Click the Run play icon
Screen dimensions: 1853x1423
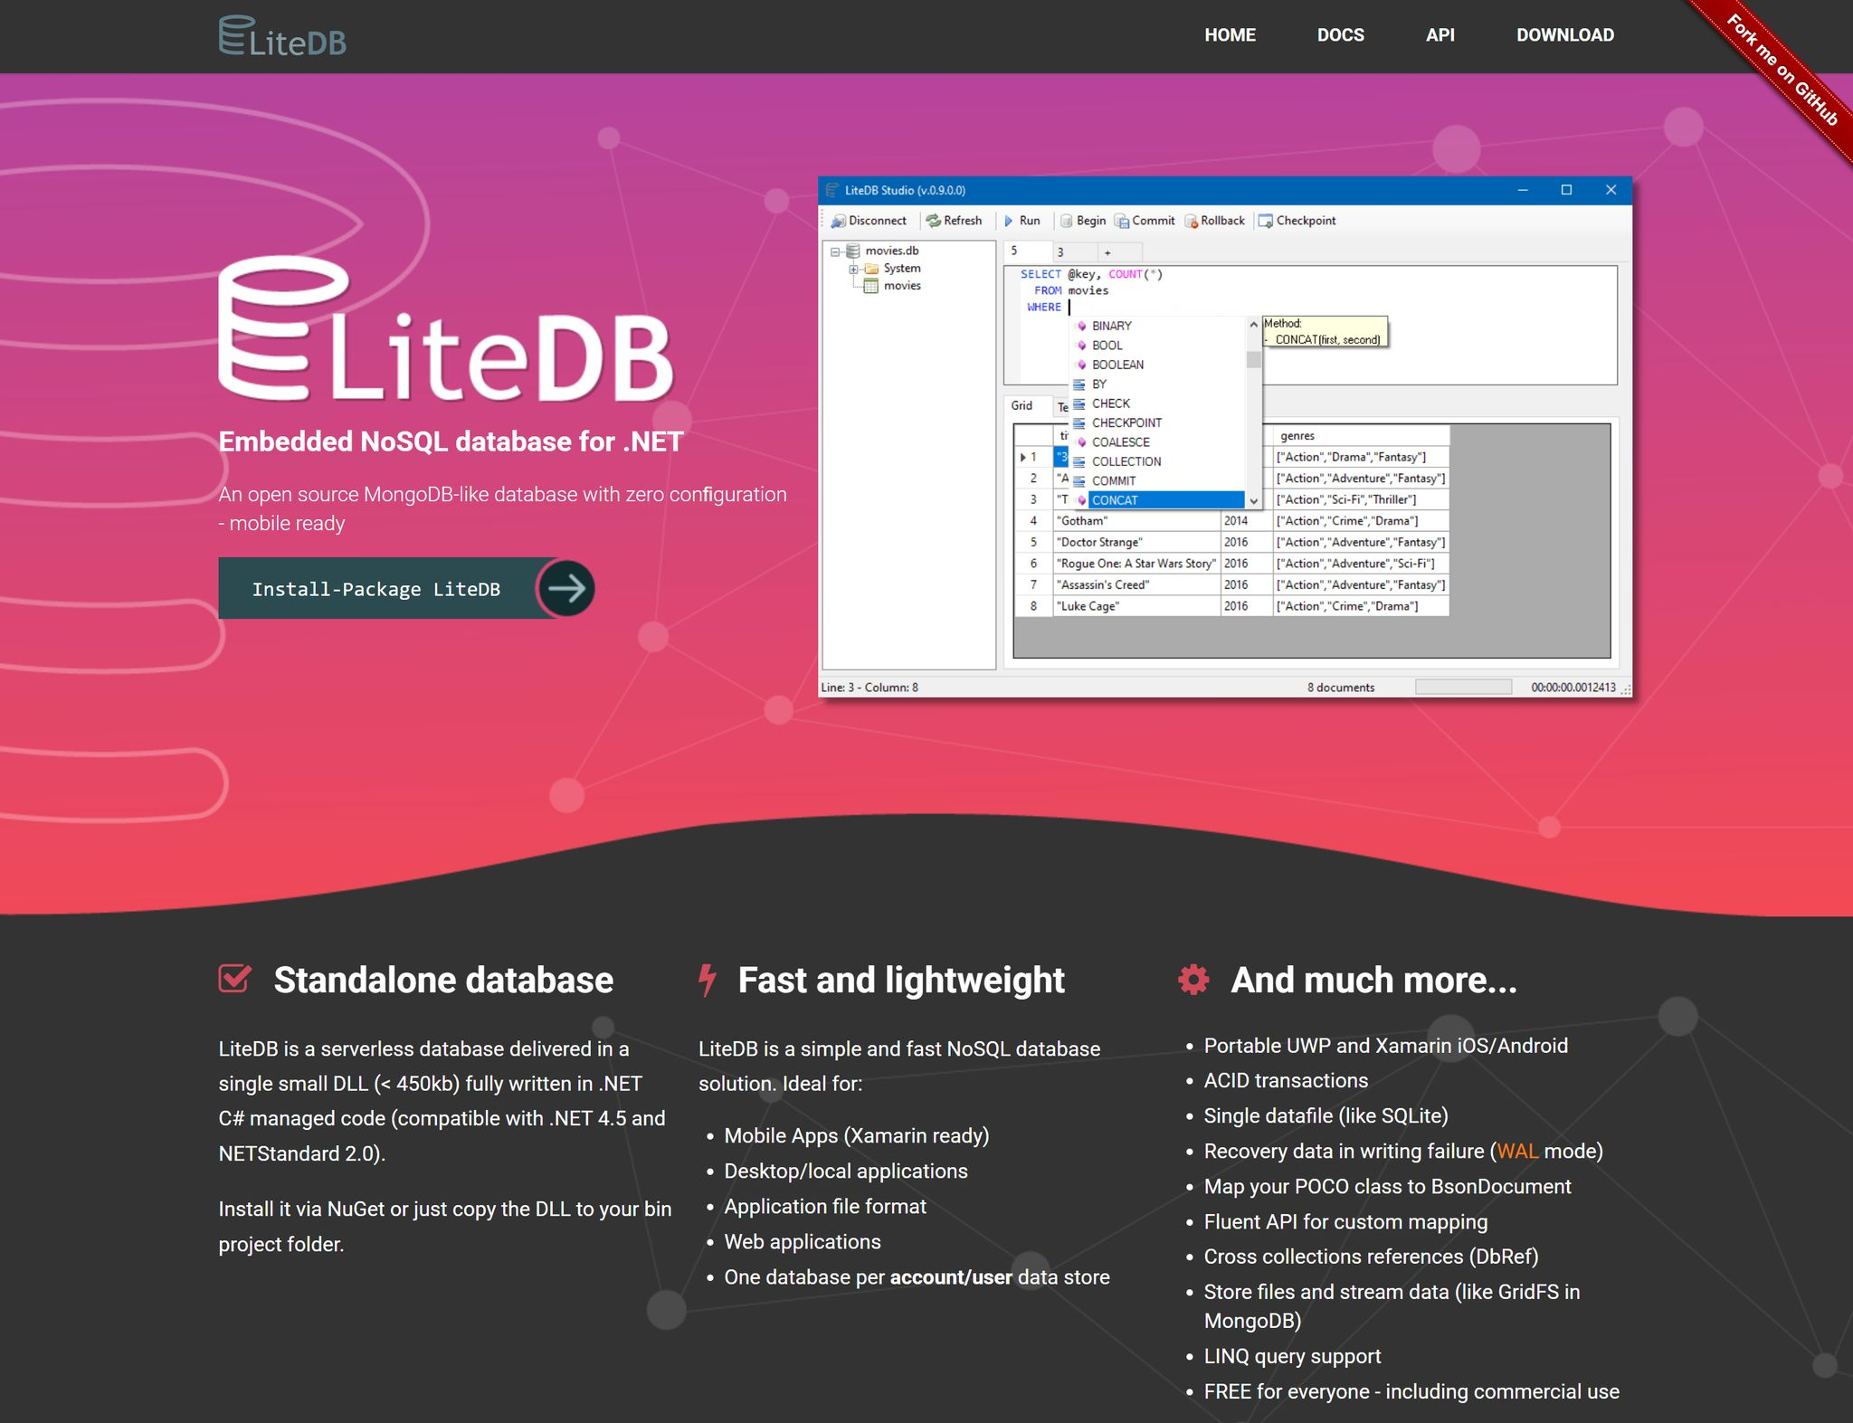[1009, 221]
